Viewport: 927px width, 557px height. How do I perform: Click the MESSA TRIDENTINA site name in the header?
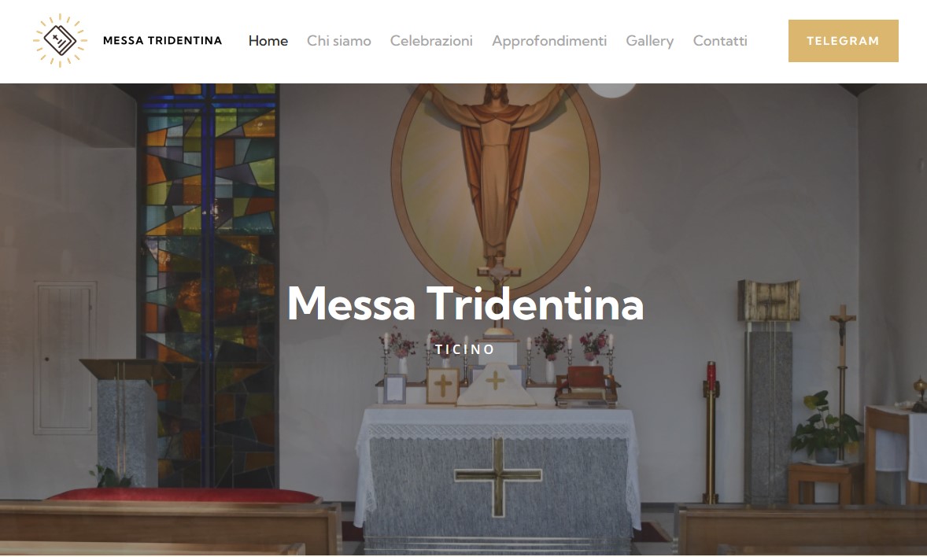(163, 41)
